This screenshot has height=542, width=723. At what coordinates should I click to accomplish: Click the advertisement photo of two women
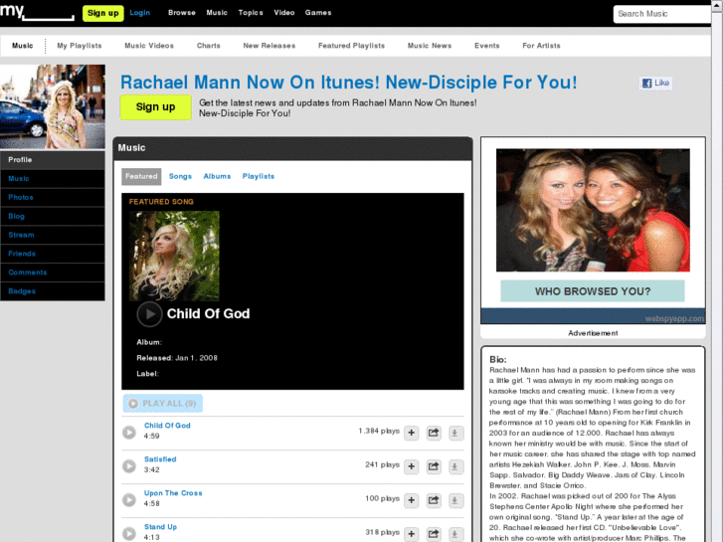[x=593, y=210]
